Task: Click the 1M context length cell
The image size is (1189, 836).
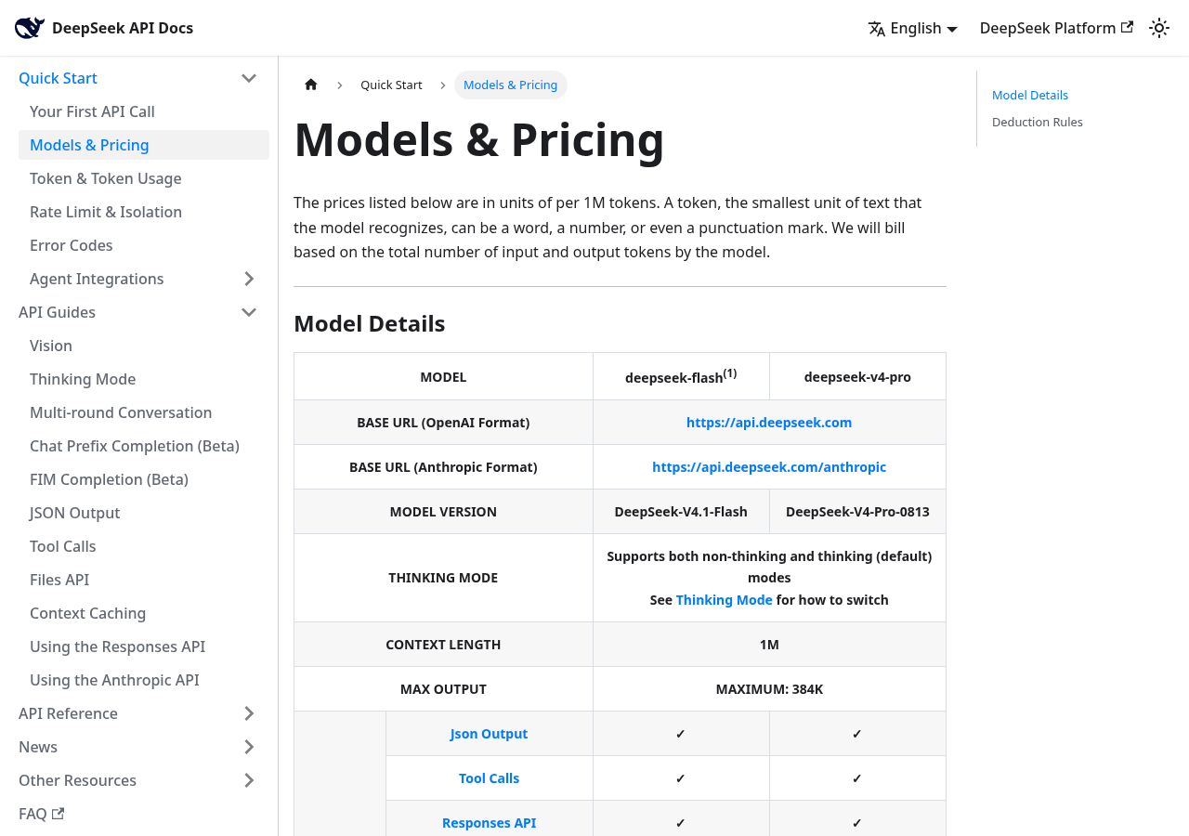Action: pos(769,645)
